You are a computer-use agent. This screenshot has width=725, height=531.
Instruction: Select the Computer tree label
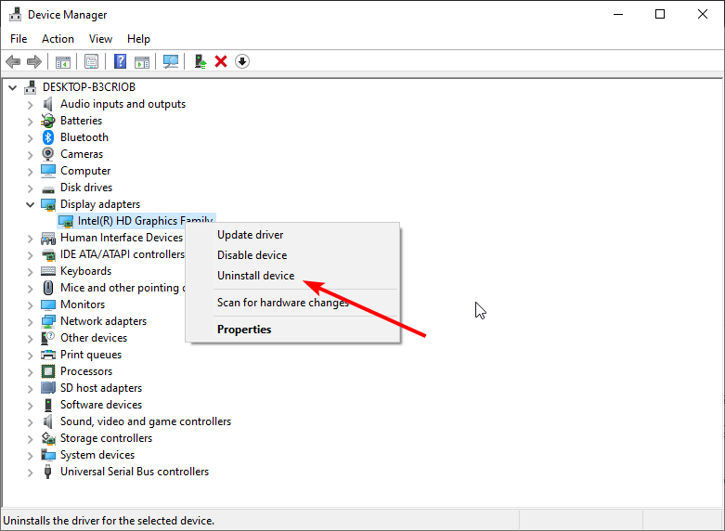[85, 171]
